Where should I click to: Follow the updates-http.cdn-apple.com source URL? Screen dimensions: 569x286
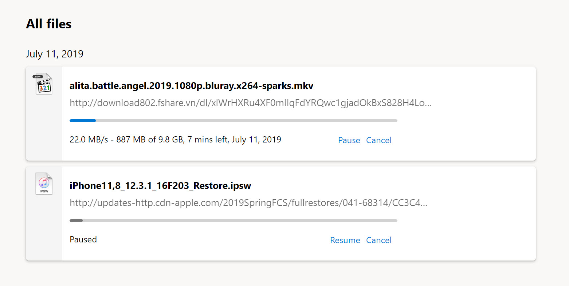(x=248, y=203)
